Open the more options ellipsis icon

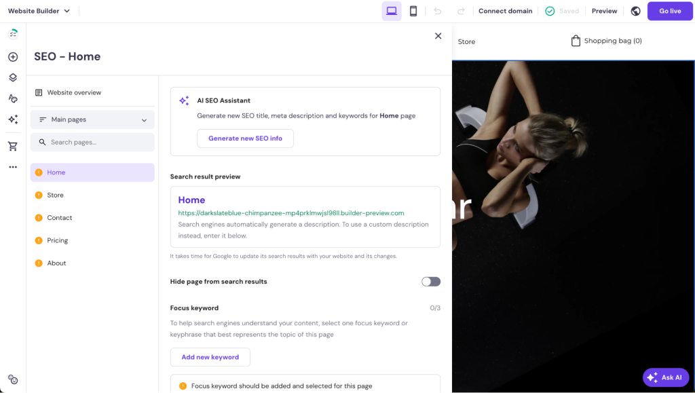[x=14, y=167]
